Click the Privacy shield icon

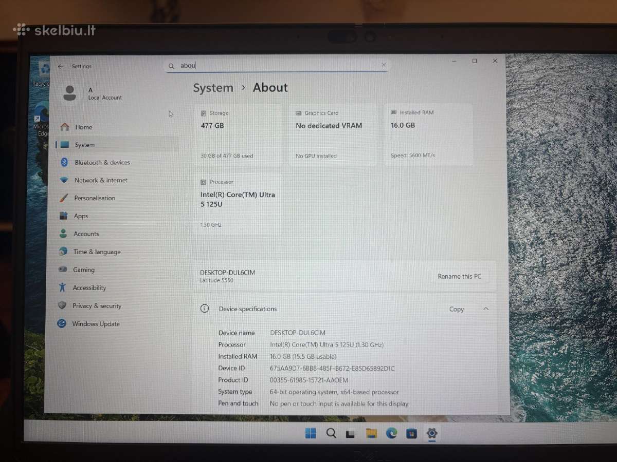(62, 305)
